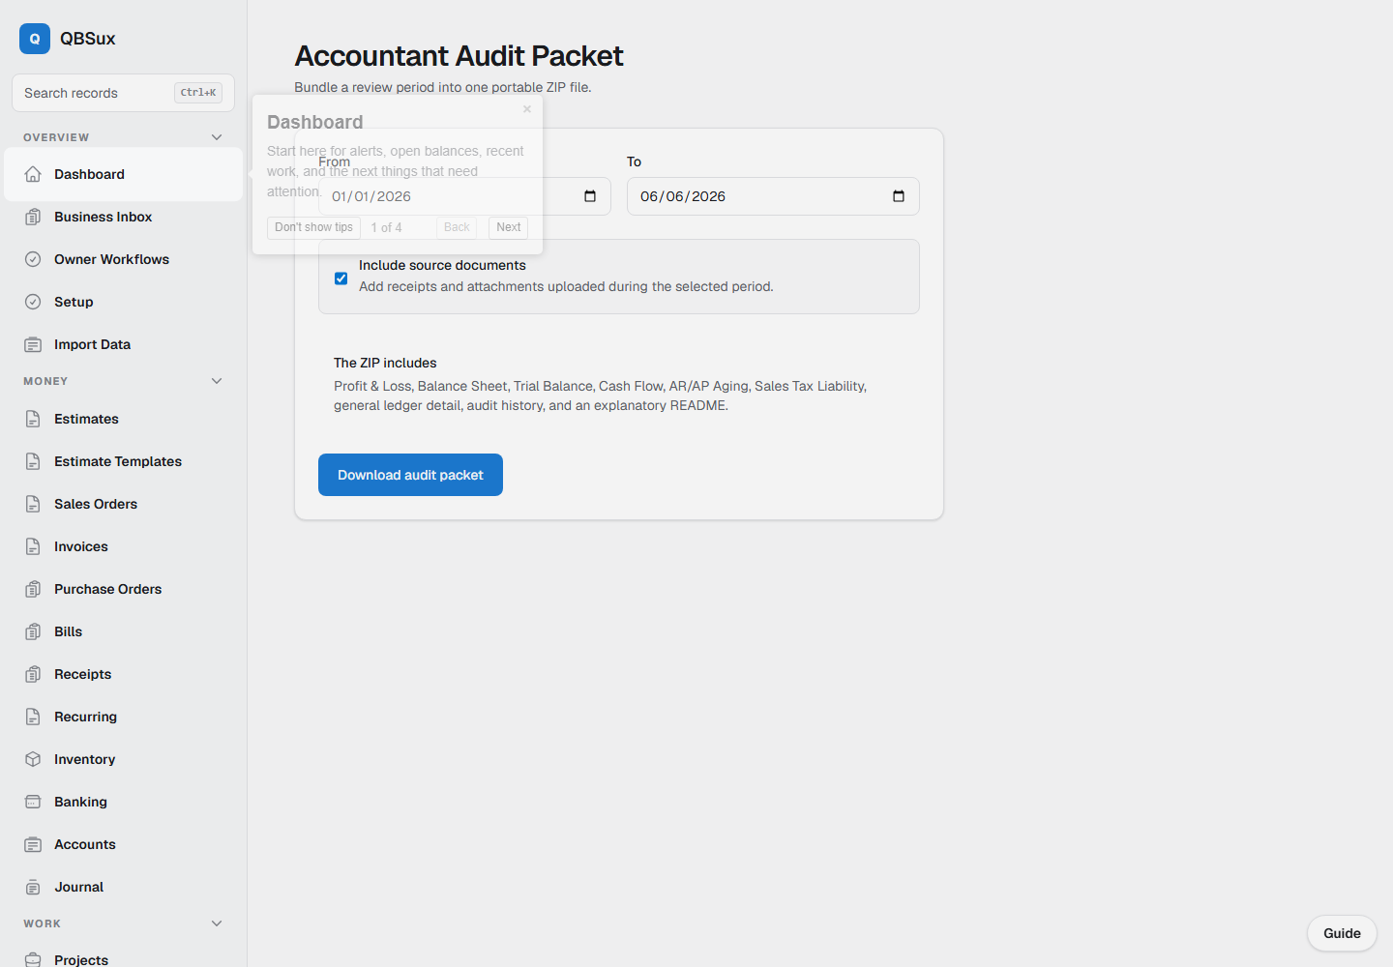The width and height of the screenshot is (1393, 967).
Task: Collapse the Money section
Action: click(217, 381)
